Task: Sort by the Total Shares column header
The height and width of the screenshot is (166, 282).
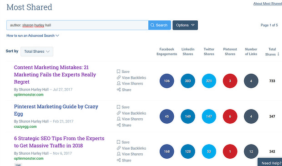Action: point(272,51)
